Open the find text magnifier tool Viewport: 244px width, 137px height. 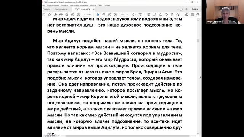click(67, 14)
